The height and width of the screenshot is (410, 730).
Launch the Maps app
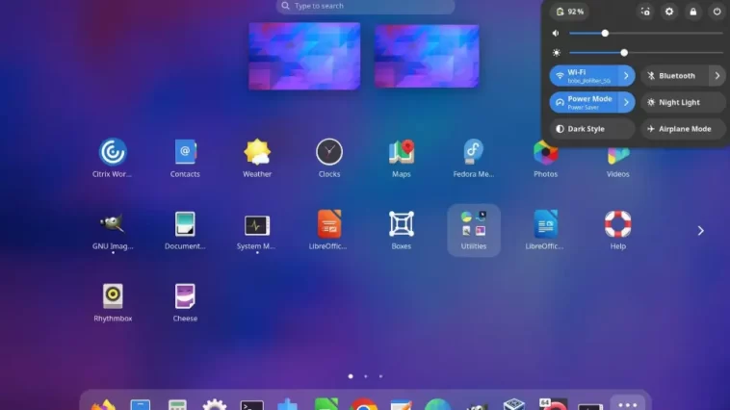(402, 158)
